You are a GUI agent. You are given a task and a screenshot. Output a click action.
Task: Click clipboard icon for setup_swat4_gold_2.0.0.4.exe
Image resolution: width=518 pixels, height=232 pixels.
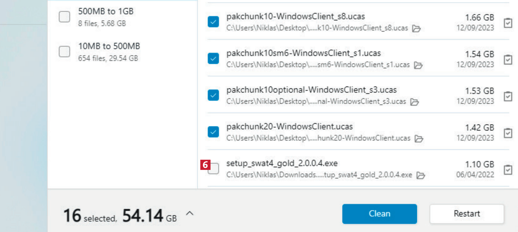coord(508,170)
